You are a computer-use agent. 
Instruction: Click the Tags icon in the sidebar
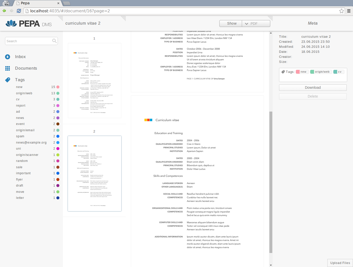pyautogui.click(x=8, y=80)
